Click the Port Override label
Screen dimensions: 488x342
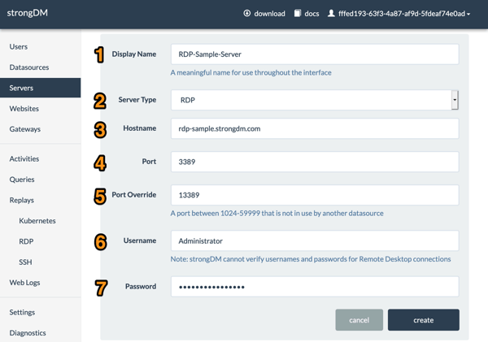(134, 195)
